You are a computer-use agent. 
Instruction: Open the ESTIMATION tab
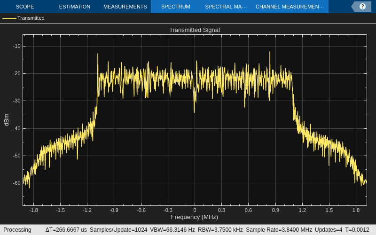point(75,7)
